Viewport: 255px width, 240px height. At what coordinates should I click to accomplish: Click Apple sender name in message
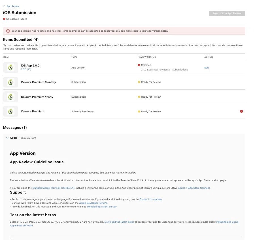coord(14,138)
